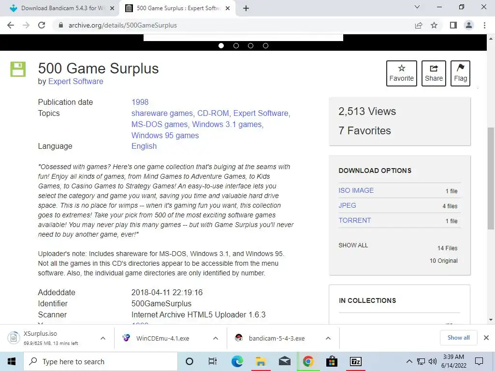This screenshot has height=371, width=495.
Task: Favorite this item
Action: [402, 73]
